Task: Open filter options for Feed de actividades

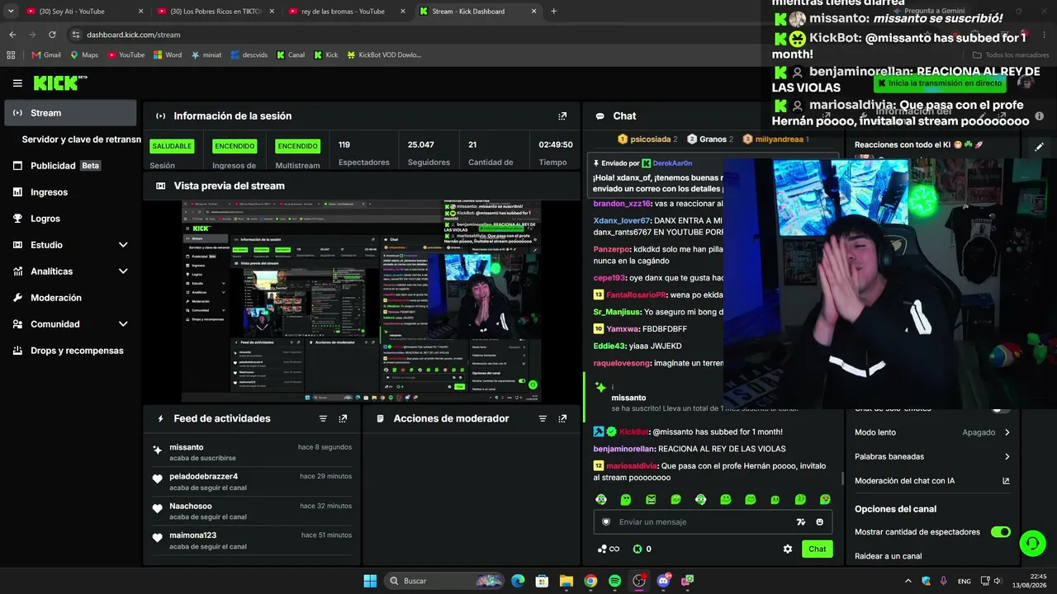Action: (323, 419)
